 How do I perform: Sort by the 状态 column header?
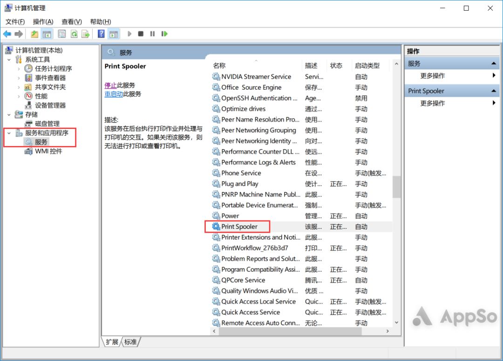tap(339, 66)
